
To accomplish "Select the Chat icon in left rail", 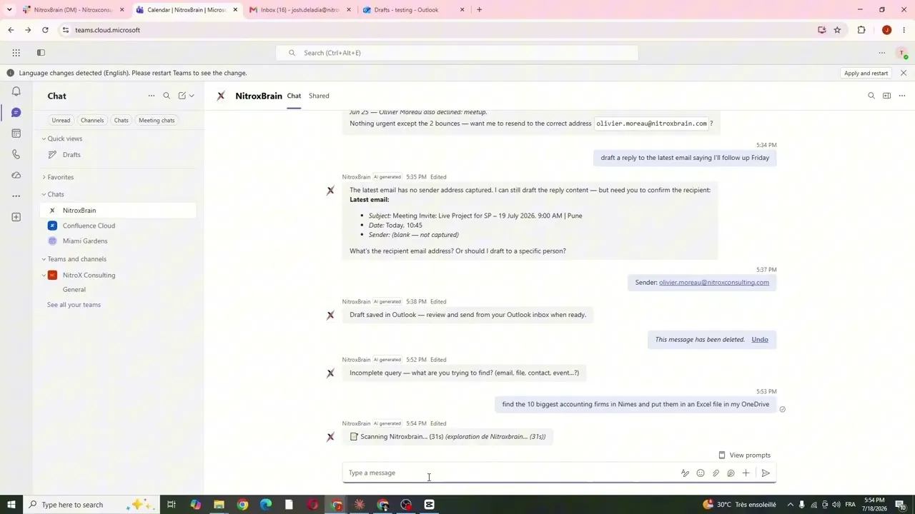I will point(16,112).
